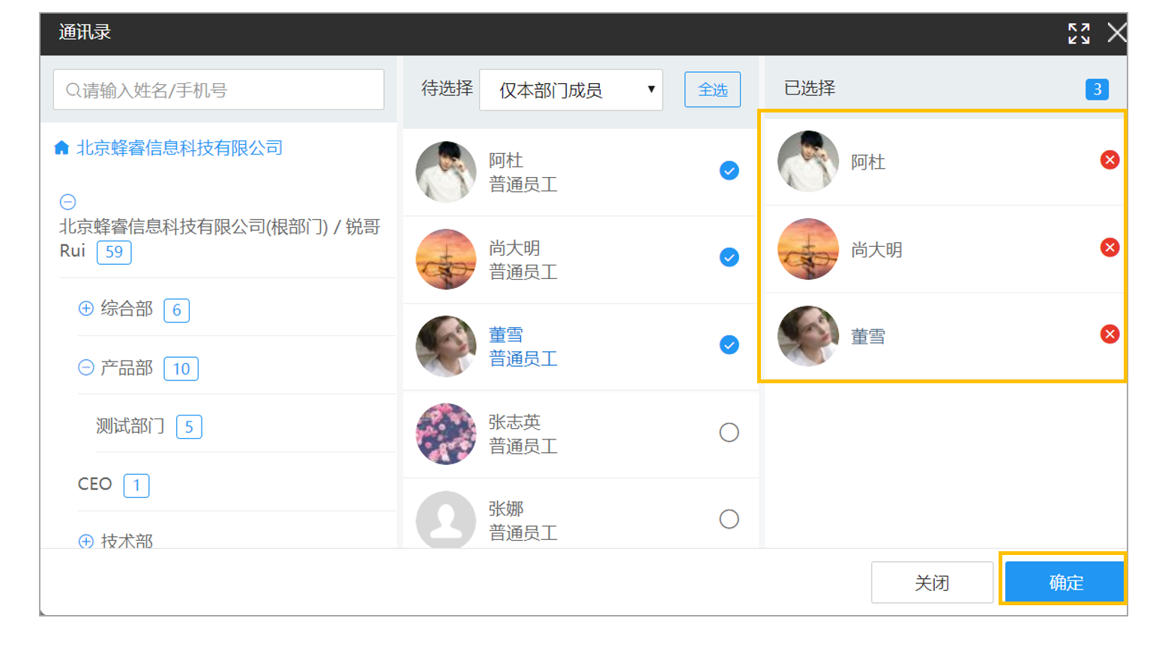Collapse the root department node
The height and width of the screenshot is (645, 1171).
(67, 202)
